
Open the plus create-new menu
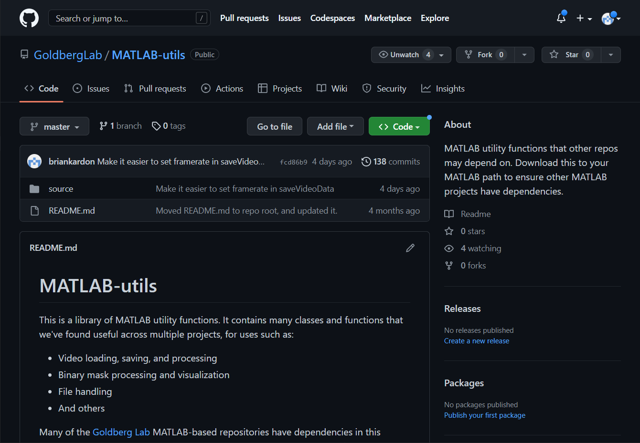pyautogui.click(x=584, y=18)
